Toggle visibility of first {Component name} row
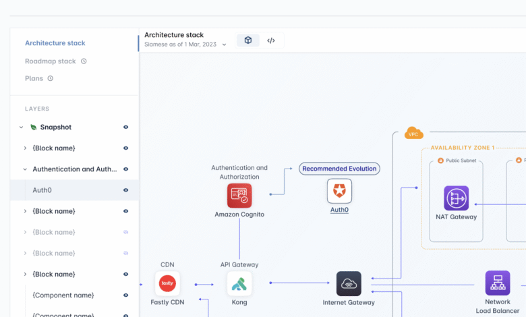The height and width of the screenshot is (317, 526). tap(126, 295)
